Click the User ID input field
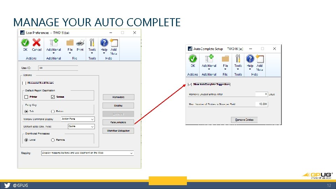Image resolution: width=336 pixels, height=189 pixels. pos(58,68)
